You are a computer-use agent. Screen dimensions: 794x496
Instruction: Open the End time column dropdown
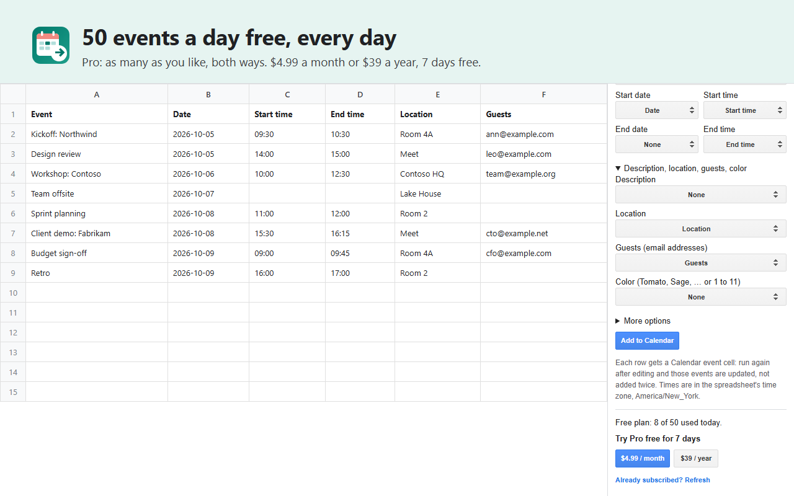[x=745, y=144]
